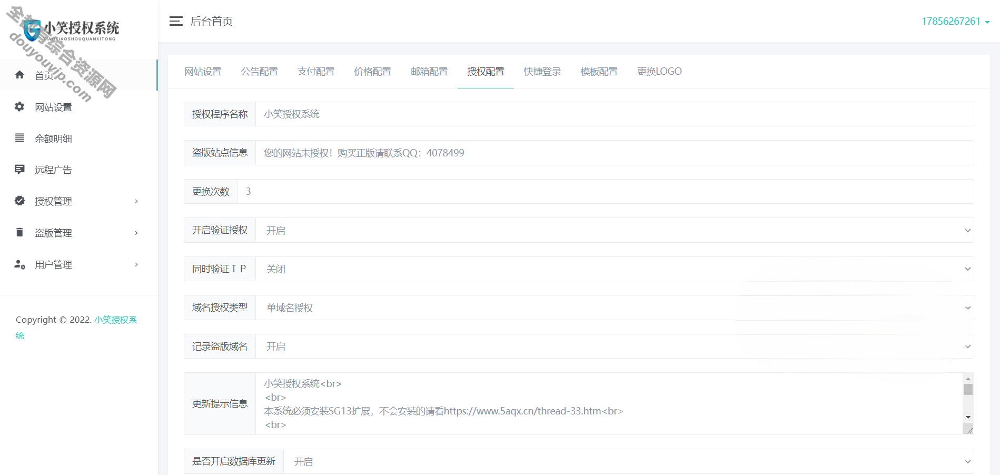1000x475 pixels.
Task: Click the list icon for 余额明细
Action: 19,138
